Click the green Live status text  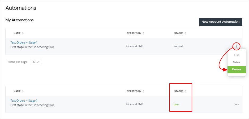(176, 104)
